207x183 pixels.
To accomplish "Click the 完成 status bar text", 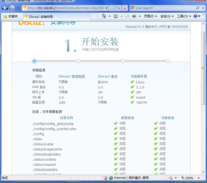I will [x=5, y=178].
